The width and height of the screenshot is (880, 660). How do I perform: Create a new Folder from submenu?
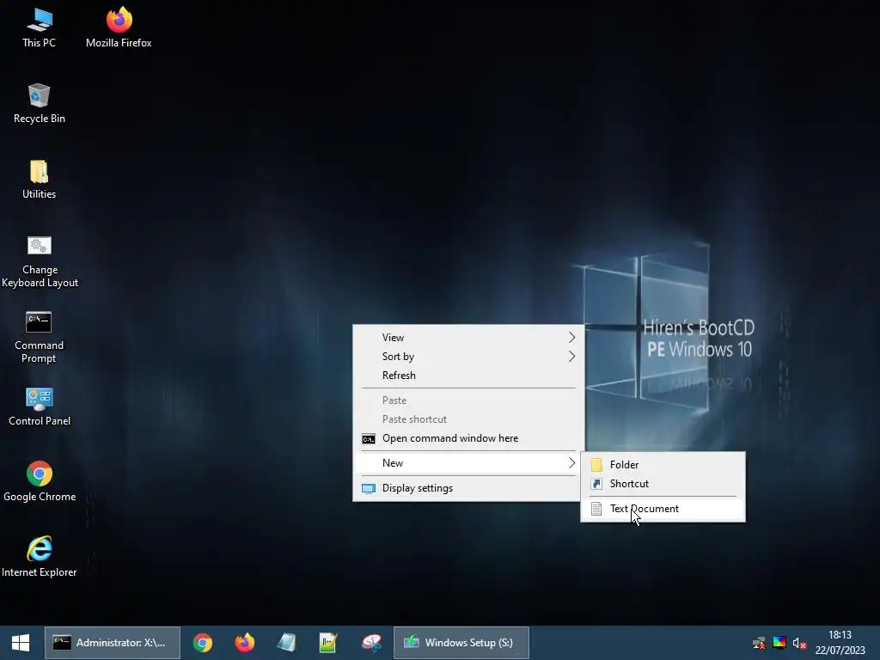click(663, 465)
